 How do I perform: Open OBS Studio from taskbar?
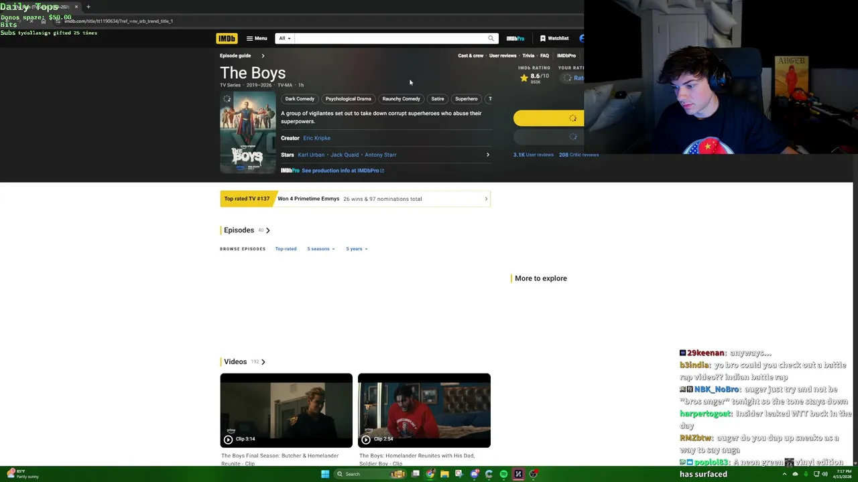[x=533, y=474]
